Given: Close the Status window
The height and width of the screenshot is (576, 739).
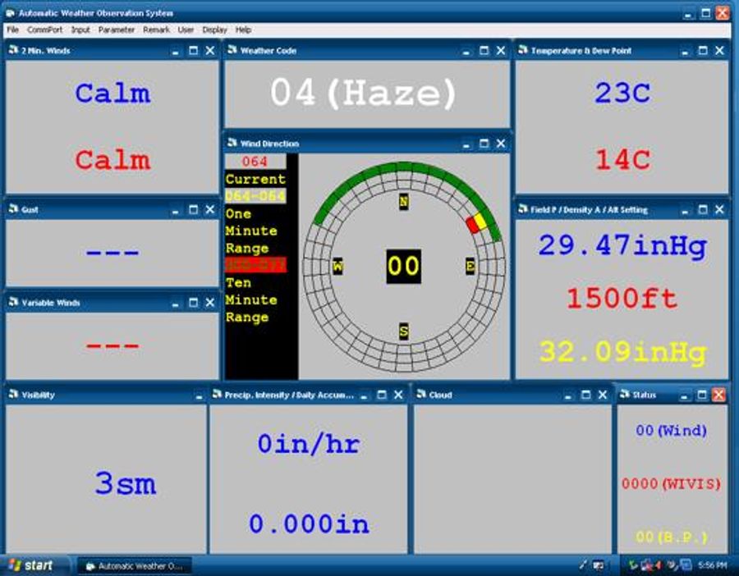Looking at the screenshot, I should 718,395.
